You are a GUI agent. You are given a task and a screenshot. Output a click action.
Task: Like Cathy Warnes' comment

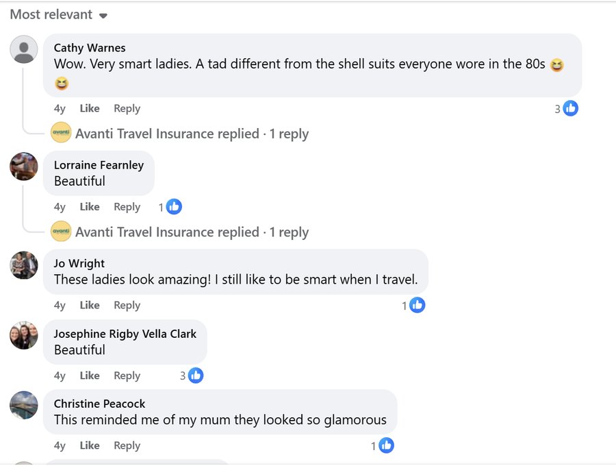point(90,108)
